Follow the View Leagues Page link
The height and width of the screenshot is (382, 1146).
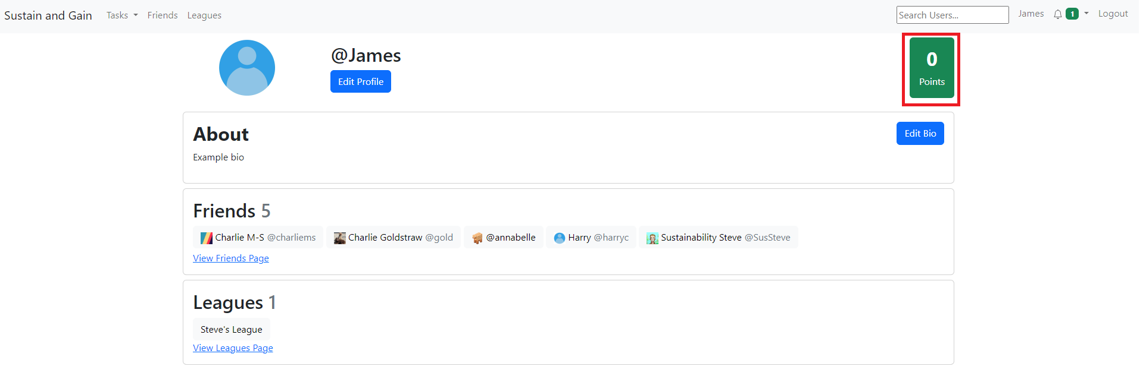tap(233, 348)
